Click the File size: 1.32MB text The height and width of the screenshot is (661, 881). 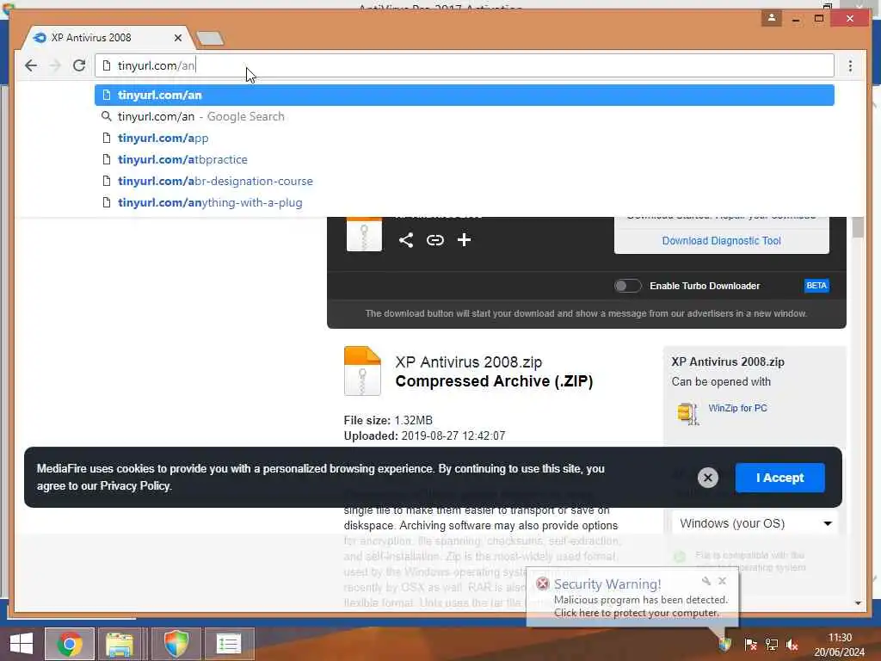(388, 420)
